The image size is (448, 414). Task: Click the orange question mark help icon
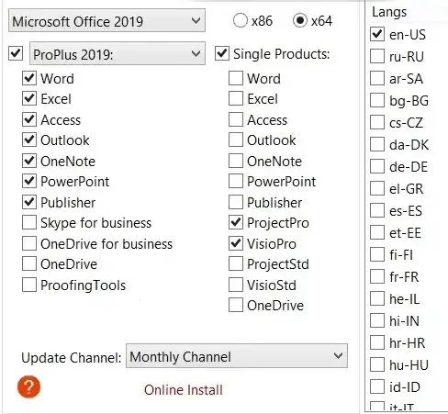pos(28,387)
